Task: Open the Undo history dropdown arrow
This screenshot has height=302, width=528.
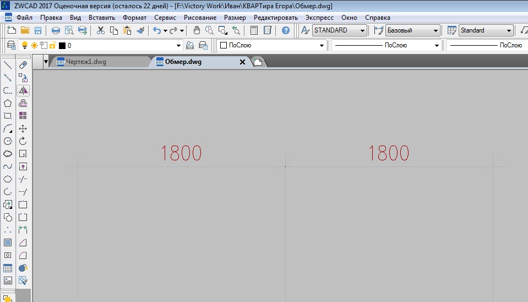Action: (x=165, y=31)
